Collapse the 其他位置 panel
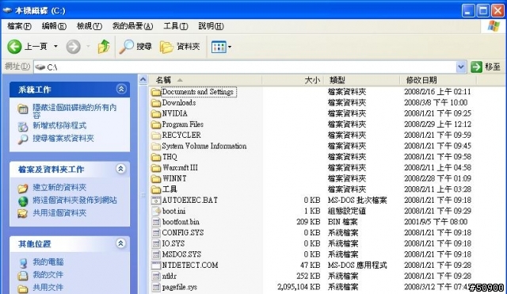Image resolution: width=507 pixels, height=294 pixels. click(121, 243)
